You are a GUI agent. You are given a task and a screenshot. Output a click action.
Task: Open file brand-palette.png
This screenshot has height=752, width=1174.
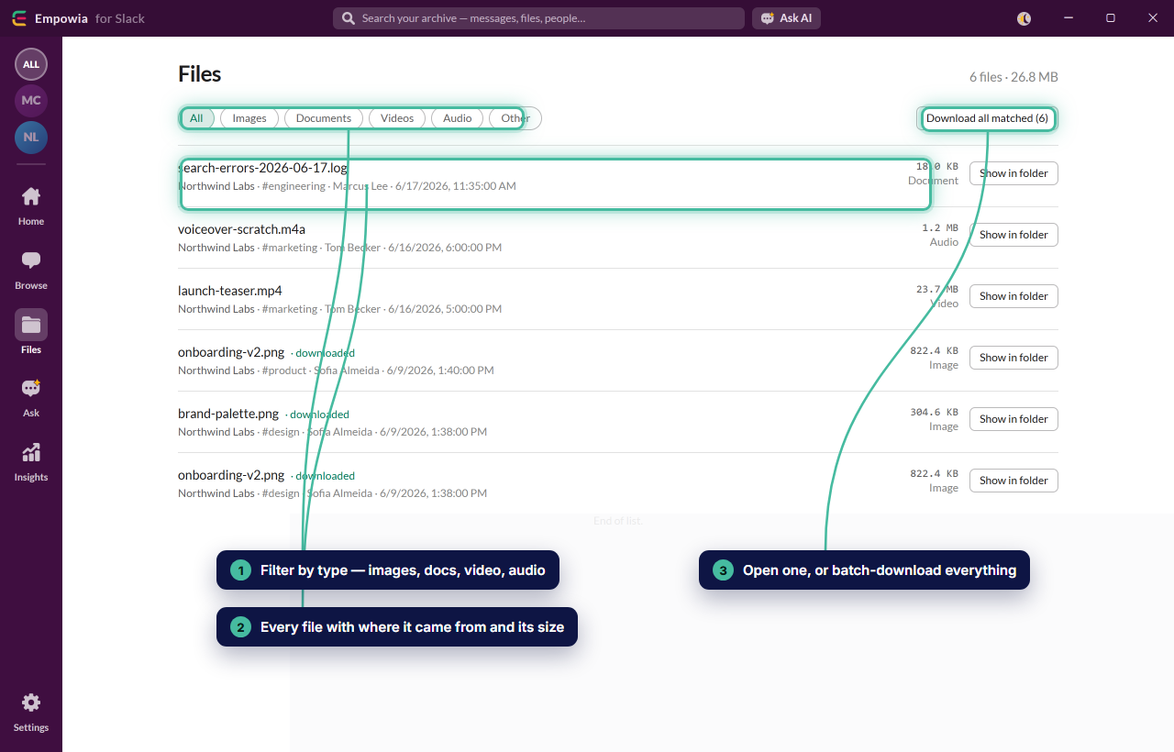[x=228, y=414]
